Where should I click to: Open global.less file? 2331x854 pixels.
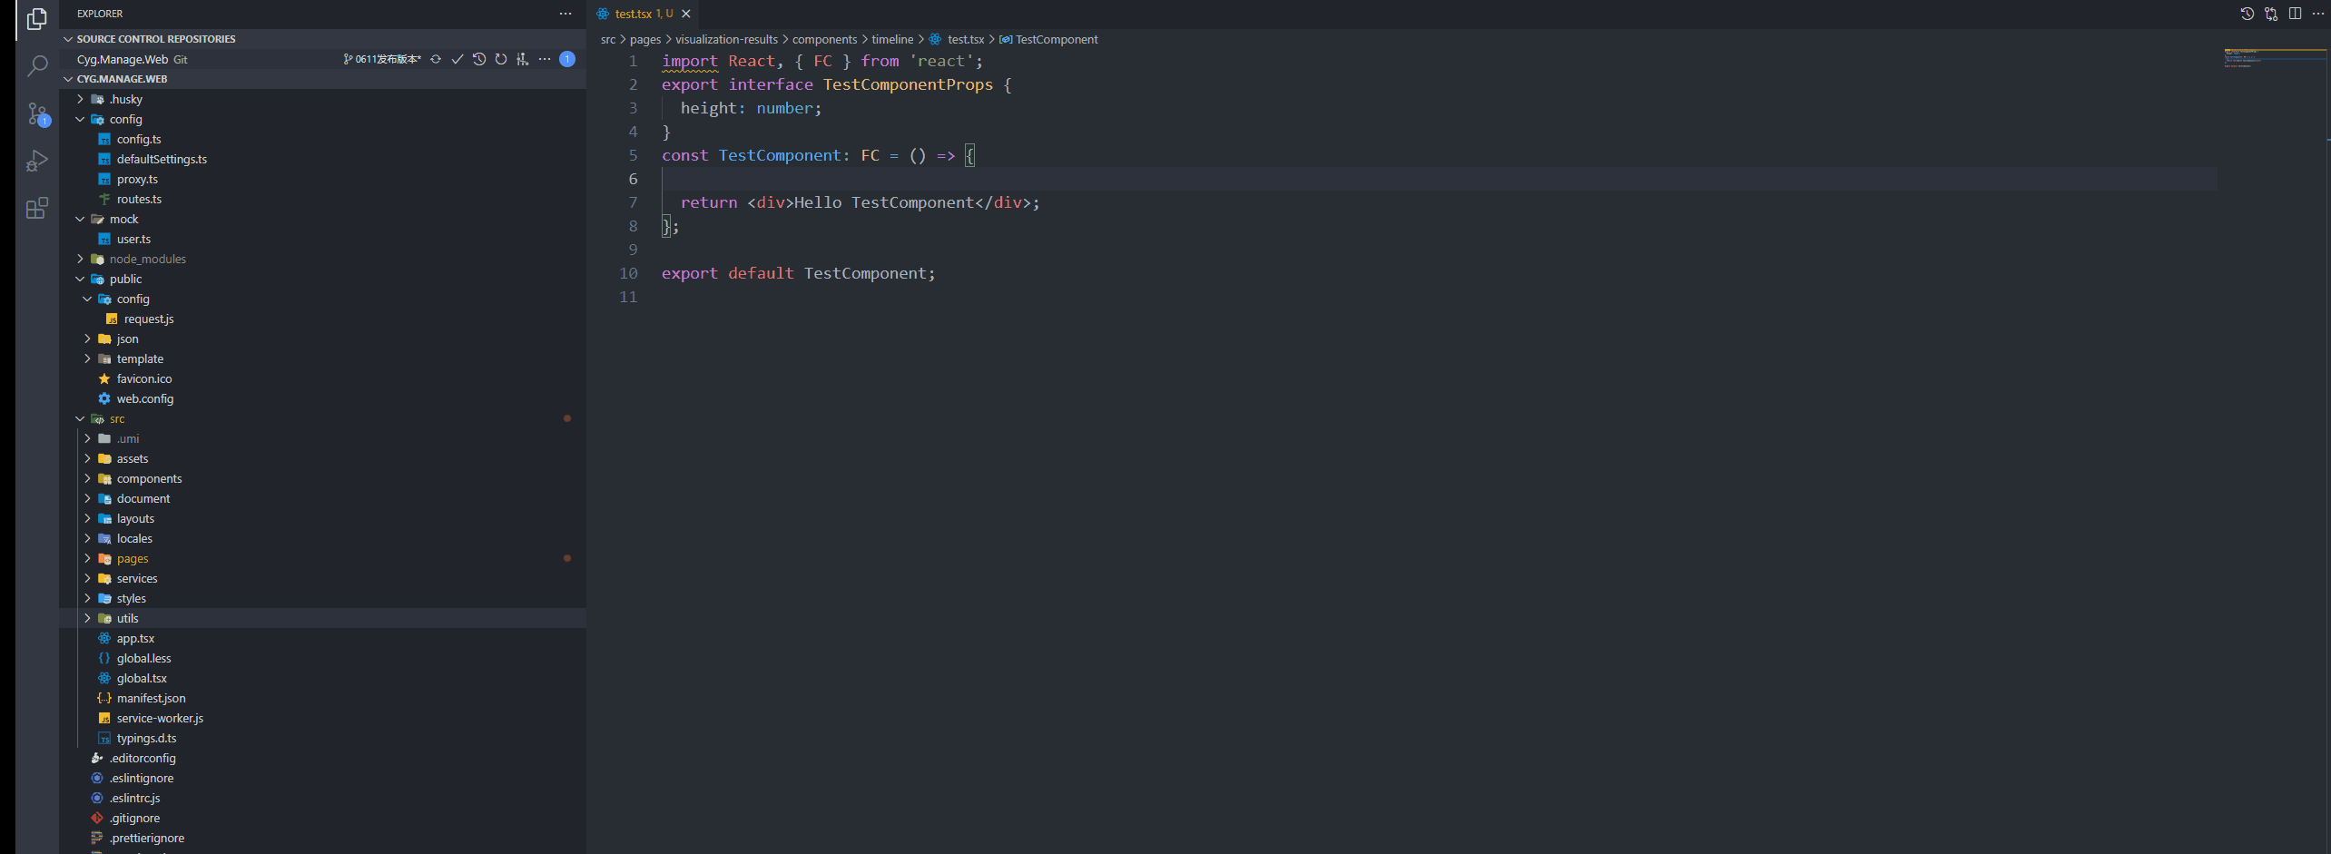click(143, 658)
